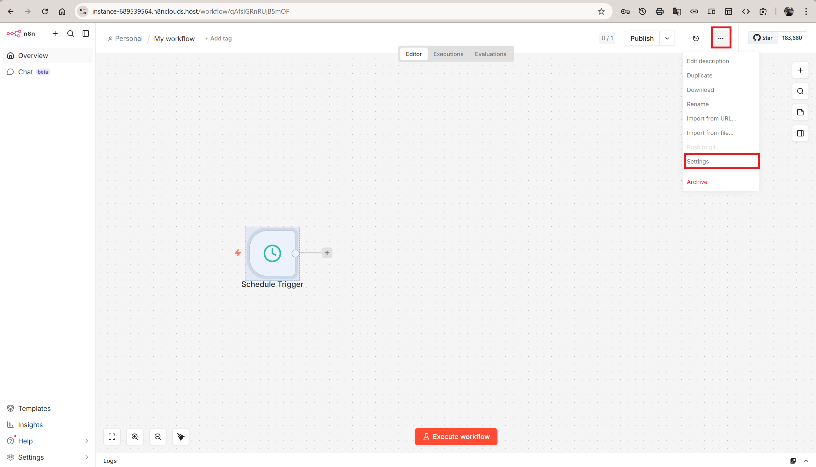Click the Schedule Trigger output handle
Viewport: 816px width, 467px height.
coord(295,253)
